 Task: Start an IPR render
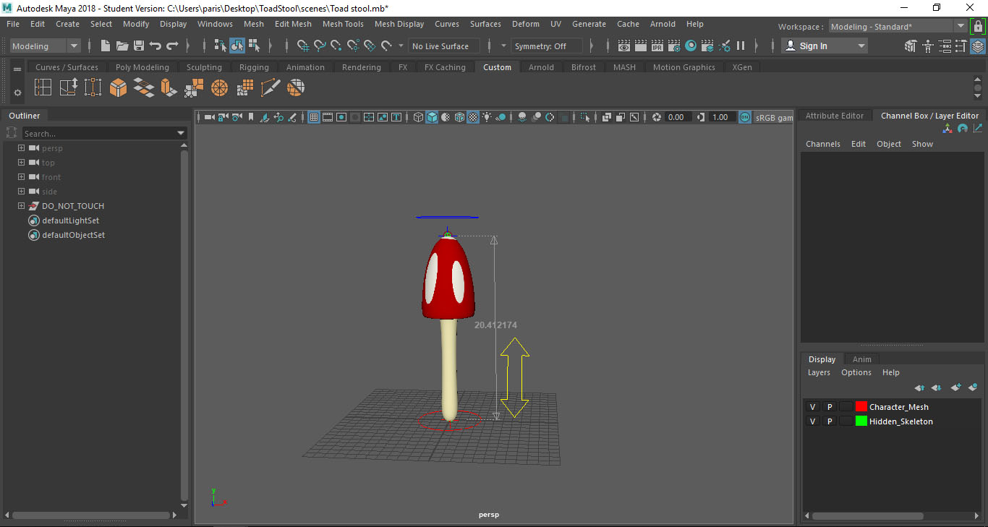657,46
